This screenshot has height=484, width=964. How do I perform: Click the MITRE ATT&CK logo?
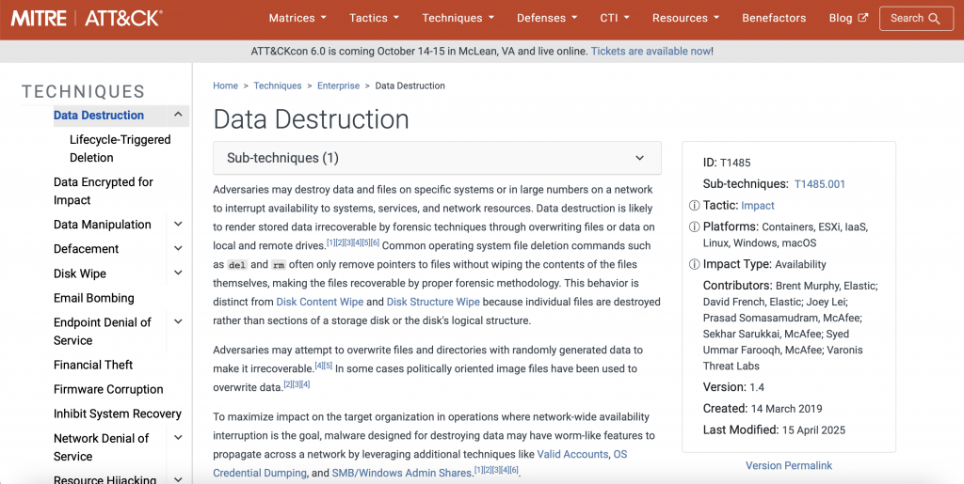(87, 18)
